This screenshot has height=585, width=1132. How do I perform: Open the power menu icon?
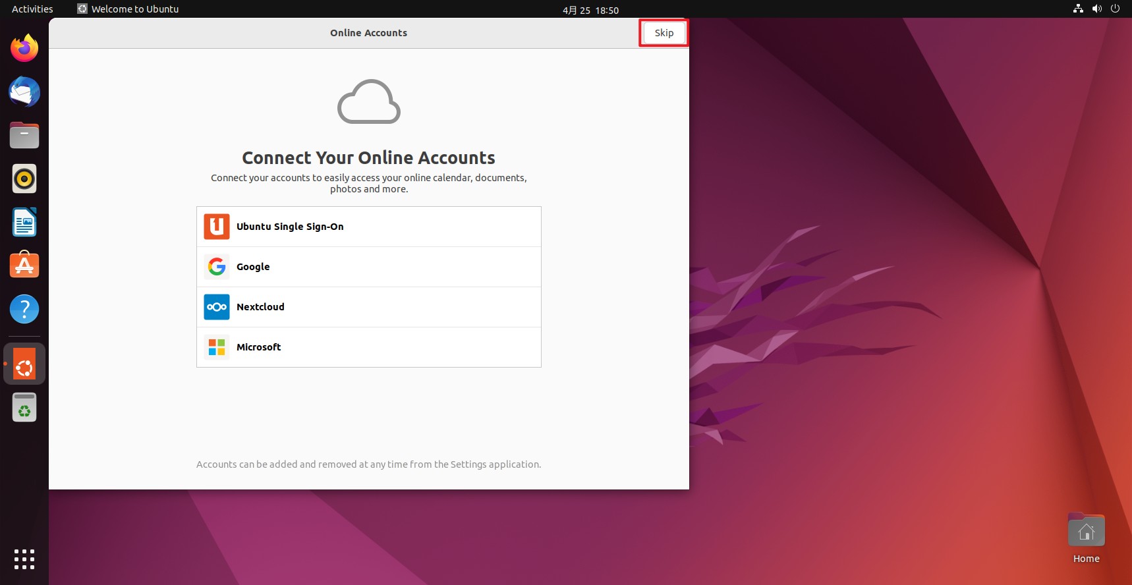[1115, 9]
